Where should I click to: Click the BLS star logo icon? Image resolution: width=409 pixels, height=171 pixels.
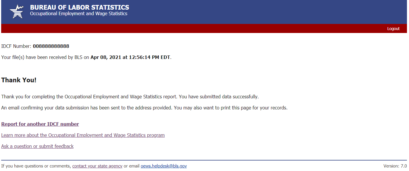(16, 11)
